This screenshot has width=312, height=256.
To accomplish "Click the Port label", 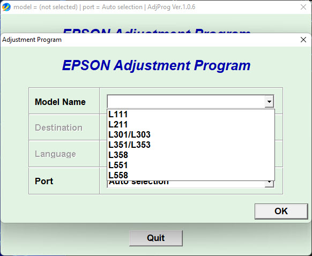I will [x=44, y=181].
